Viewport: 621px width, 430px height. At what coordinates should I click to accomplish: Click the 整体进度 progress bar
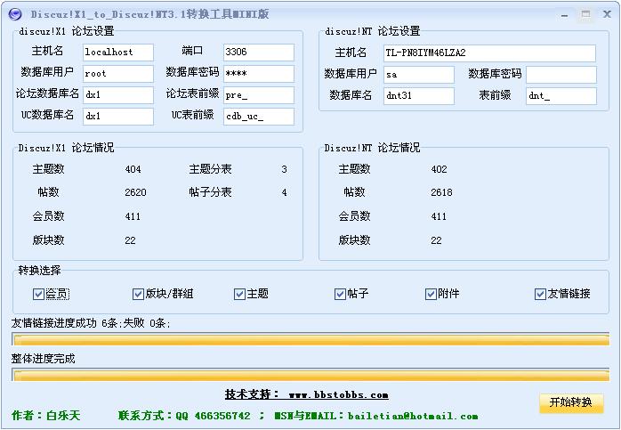click(x=310, y=375)
